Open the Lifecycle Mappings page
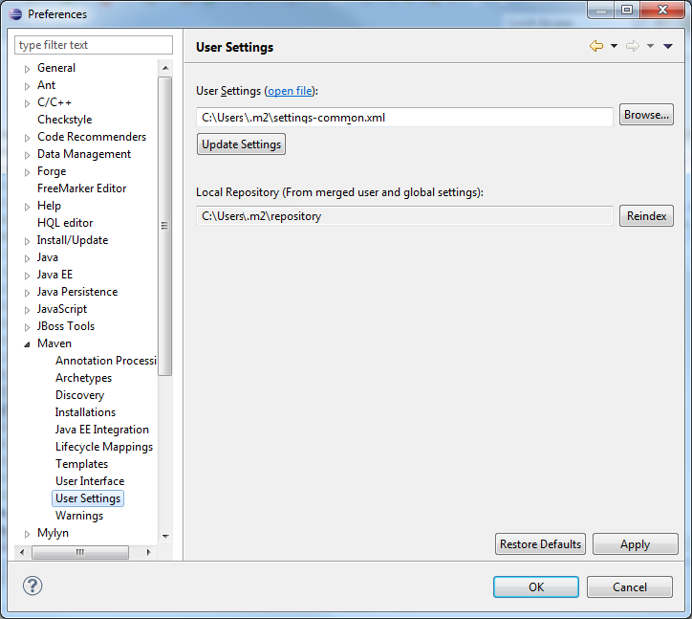 point(103,447)
